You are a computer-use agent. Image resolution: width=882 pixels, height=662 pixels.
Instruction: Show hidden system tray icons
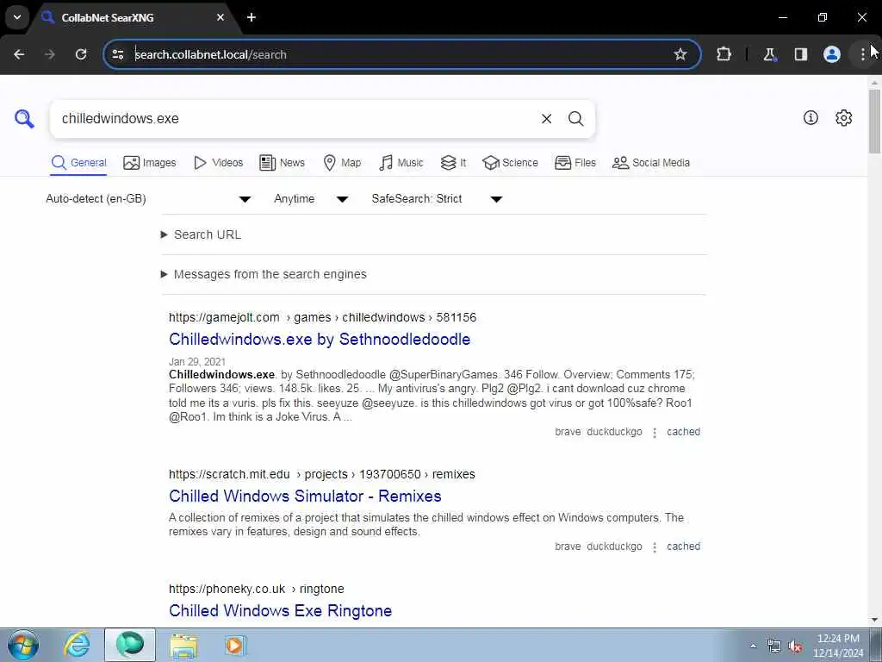753,646
